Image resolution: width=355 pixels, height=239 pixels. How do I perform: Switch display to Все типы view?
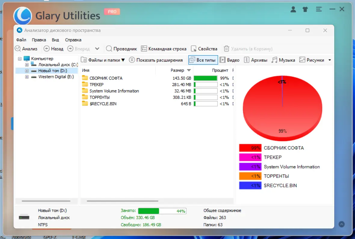pos(203,60)
